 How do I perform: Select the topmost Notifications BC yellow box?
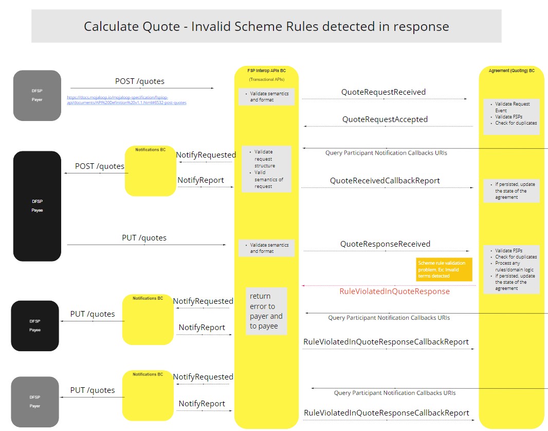tap(150, 170)
